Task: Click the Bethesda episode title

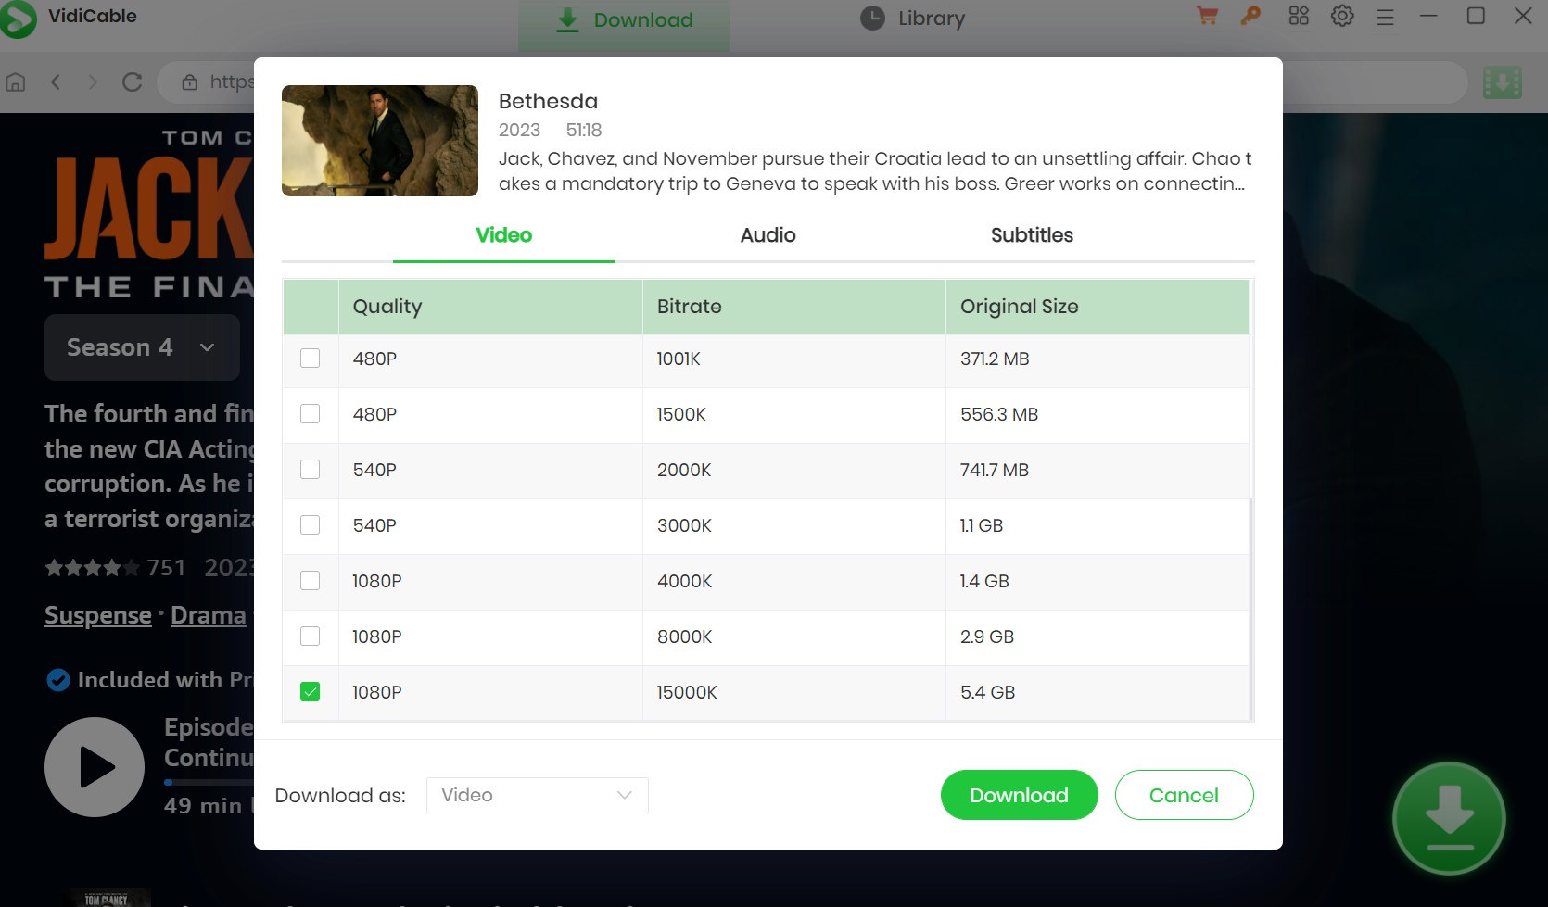Action: tap(548, 101)
